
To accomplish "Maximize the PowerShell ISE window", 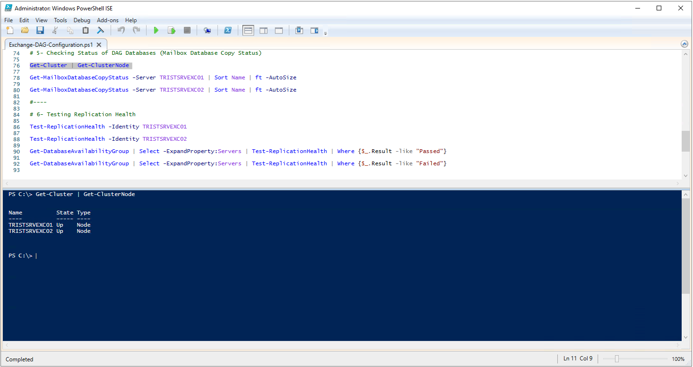I will [x=659, y=8].
